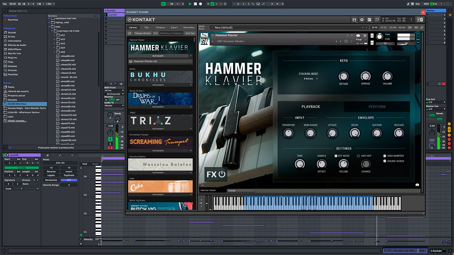Click the Notes tab icon in clip view
Viewport: 454px width, 255px height.
coord(47,155)
